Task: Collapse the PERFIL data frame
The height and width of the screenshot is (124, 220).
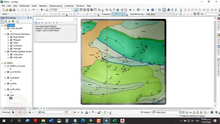Action: (x=2, y=63)
